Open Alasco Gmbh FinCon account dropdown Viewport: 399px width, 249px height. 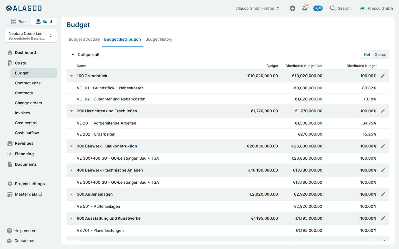click(258, 8)
